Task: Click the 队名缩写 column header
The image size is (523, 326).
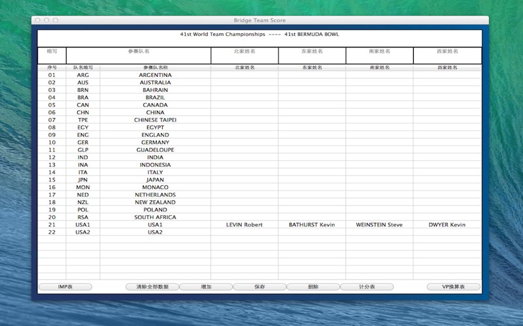Action: click(83, 67)
